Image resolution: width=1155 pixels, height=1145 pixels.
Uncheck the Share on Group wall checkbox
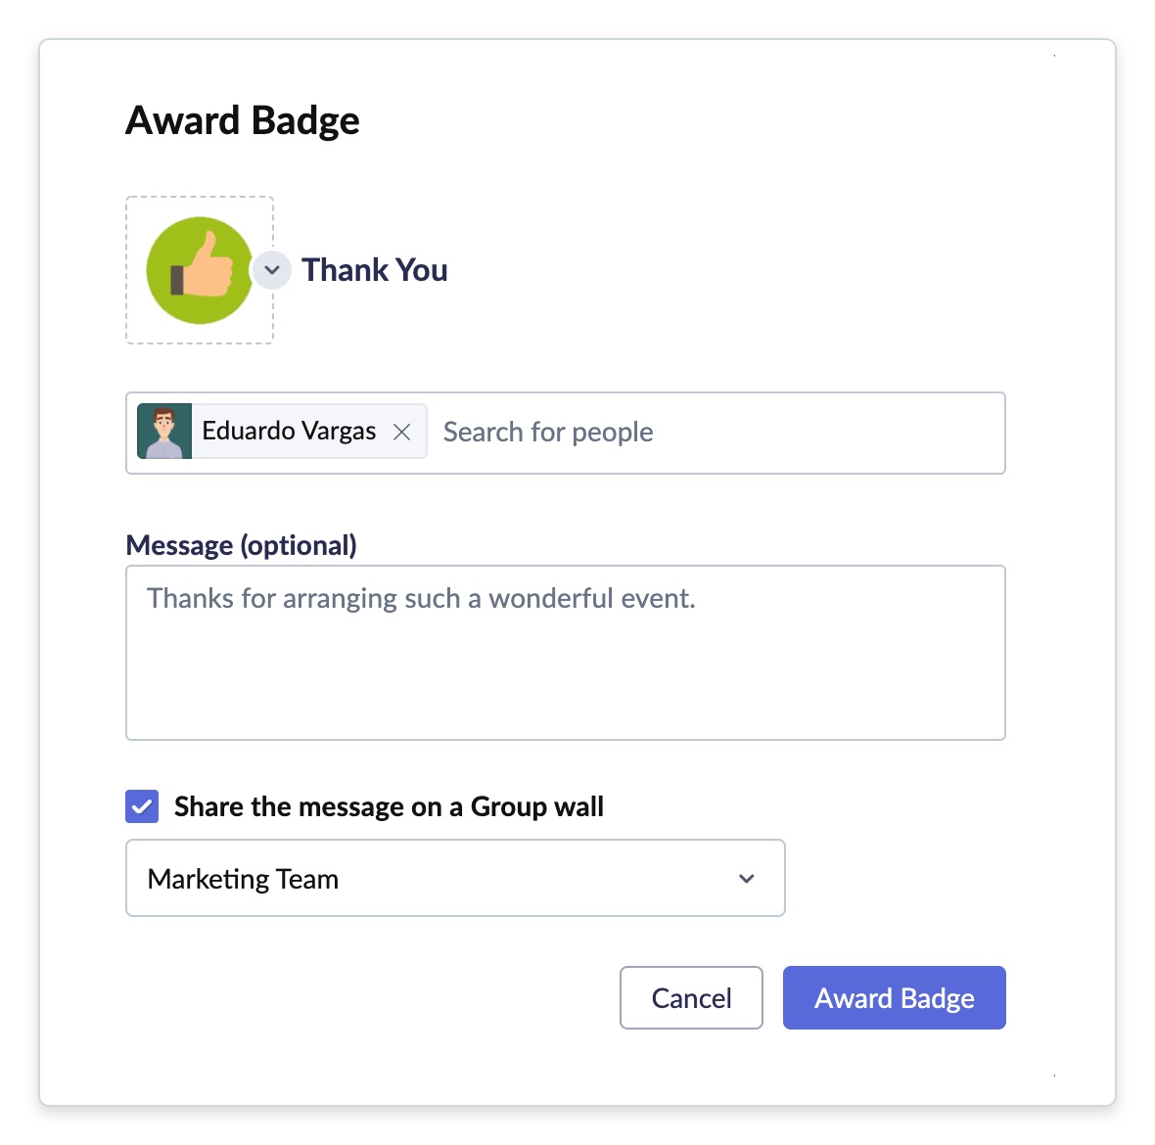[142, 806]
